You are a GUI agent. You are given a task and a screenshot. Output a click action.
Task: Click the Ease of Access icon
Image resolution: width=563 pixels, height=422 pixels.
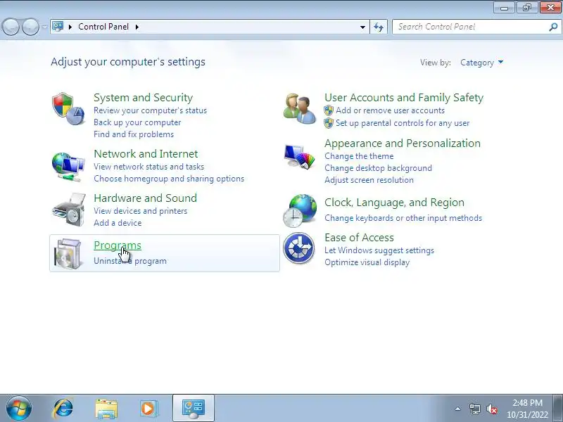(298, 248)
